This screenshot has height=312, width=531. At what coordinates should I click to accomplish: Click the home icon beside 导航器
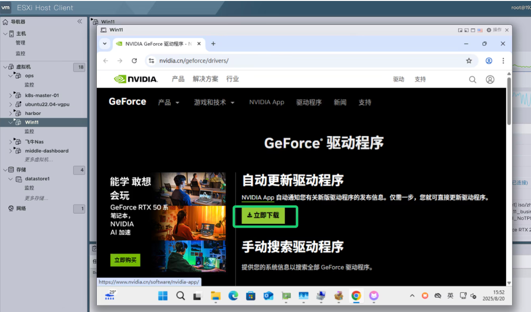click(x=6, y=22)
